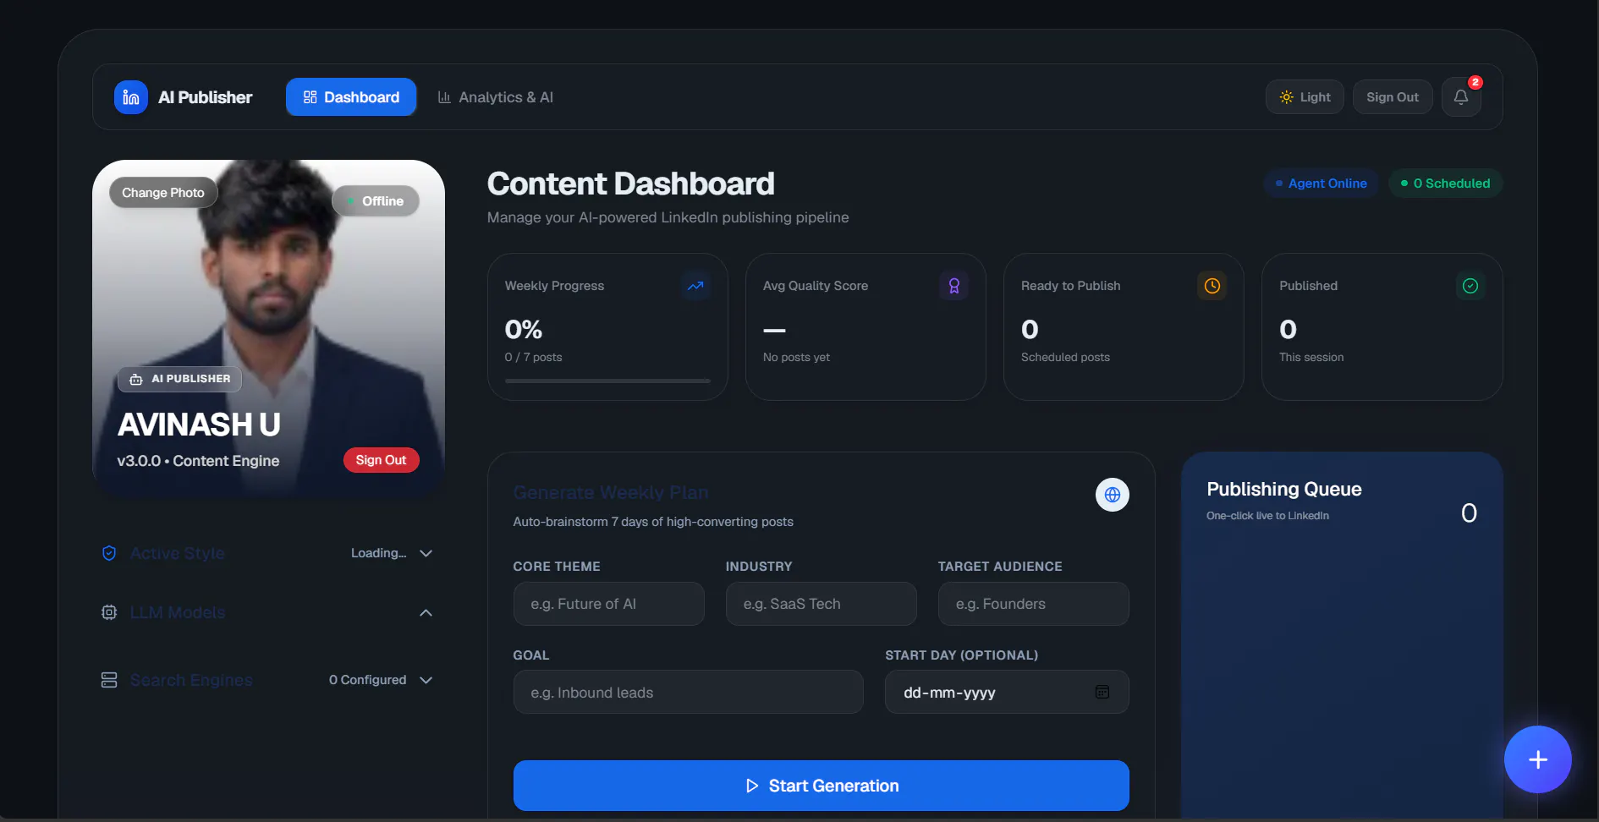Open the calendar picker icon in Start Day
The image size is (1599, 822).
click(1102, 692)
